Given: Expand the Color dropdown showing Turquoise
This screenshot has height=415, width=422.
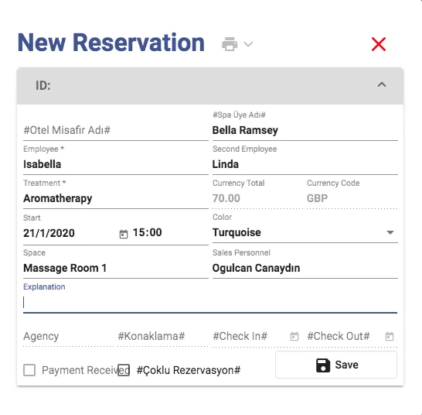Looking at the screenshot, I should click(305, 232).
